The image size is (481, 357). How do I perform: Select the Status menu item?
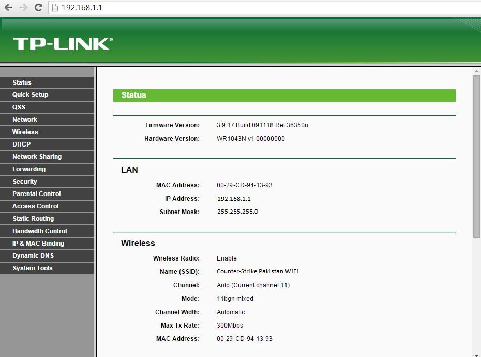[x=22, y=82]
